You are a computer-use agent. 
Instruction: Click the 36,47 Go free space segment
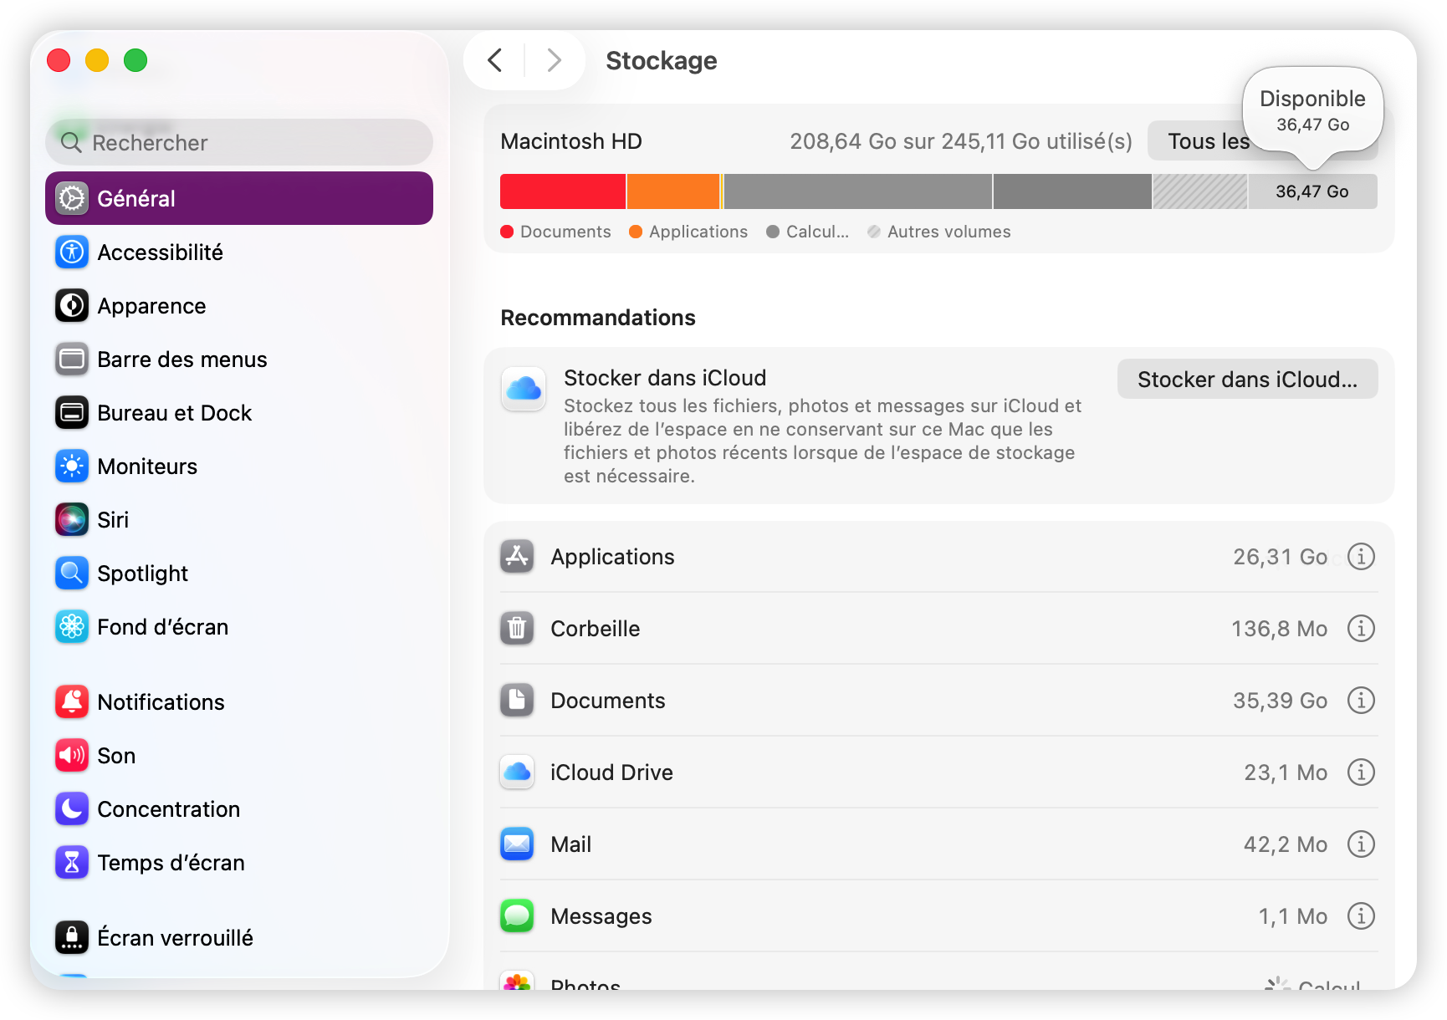(x=1312, y=191)
